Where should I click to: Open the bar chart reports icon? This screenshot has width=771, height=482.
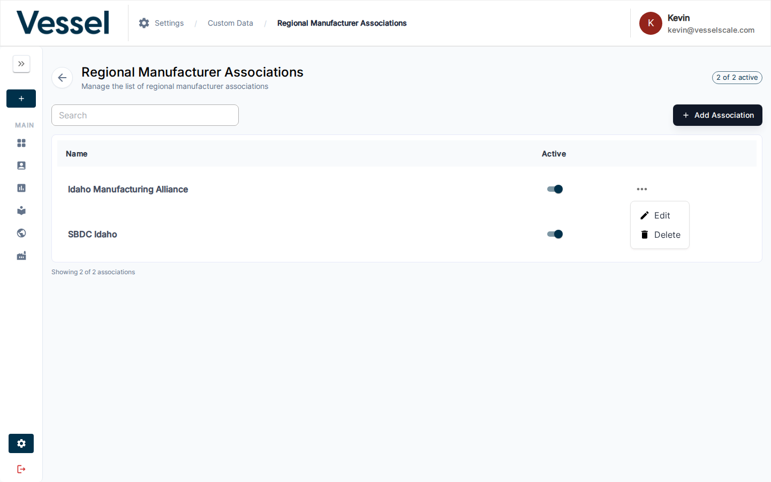(21, 188)
